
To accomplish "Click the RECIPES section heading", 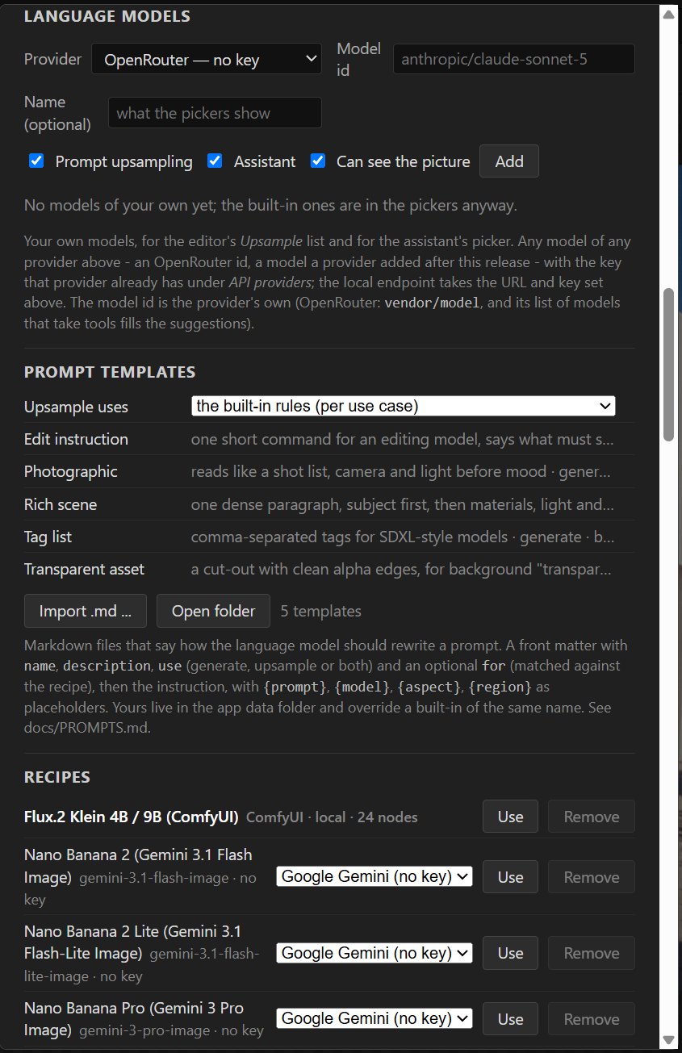I will (x=57, y=777).
